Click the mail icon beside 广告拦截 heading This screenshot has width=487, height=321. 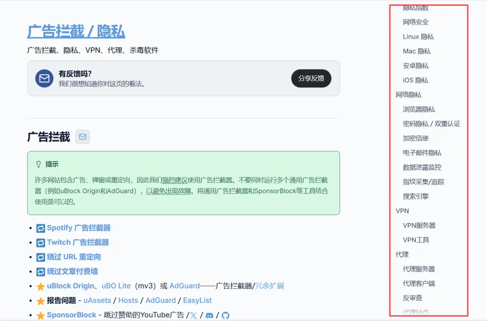coord(83,137)
